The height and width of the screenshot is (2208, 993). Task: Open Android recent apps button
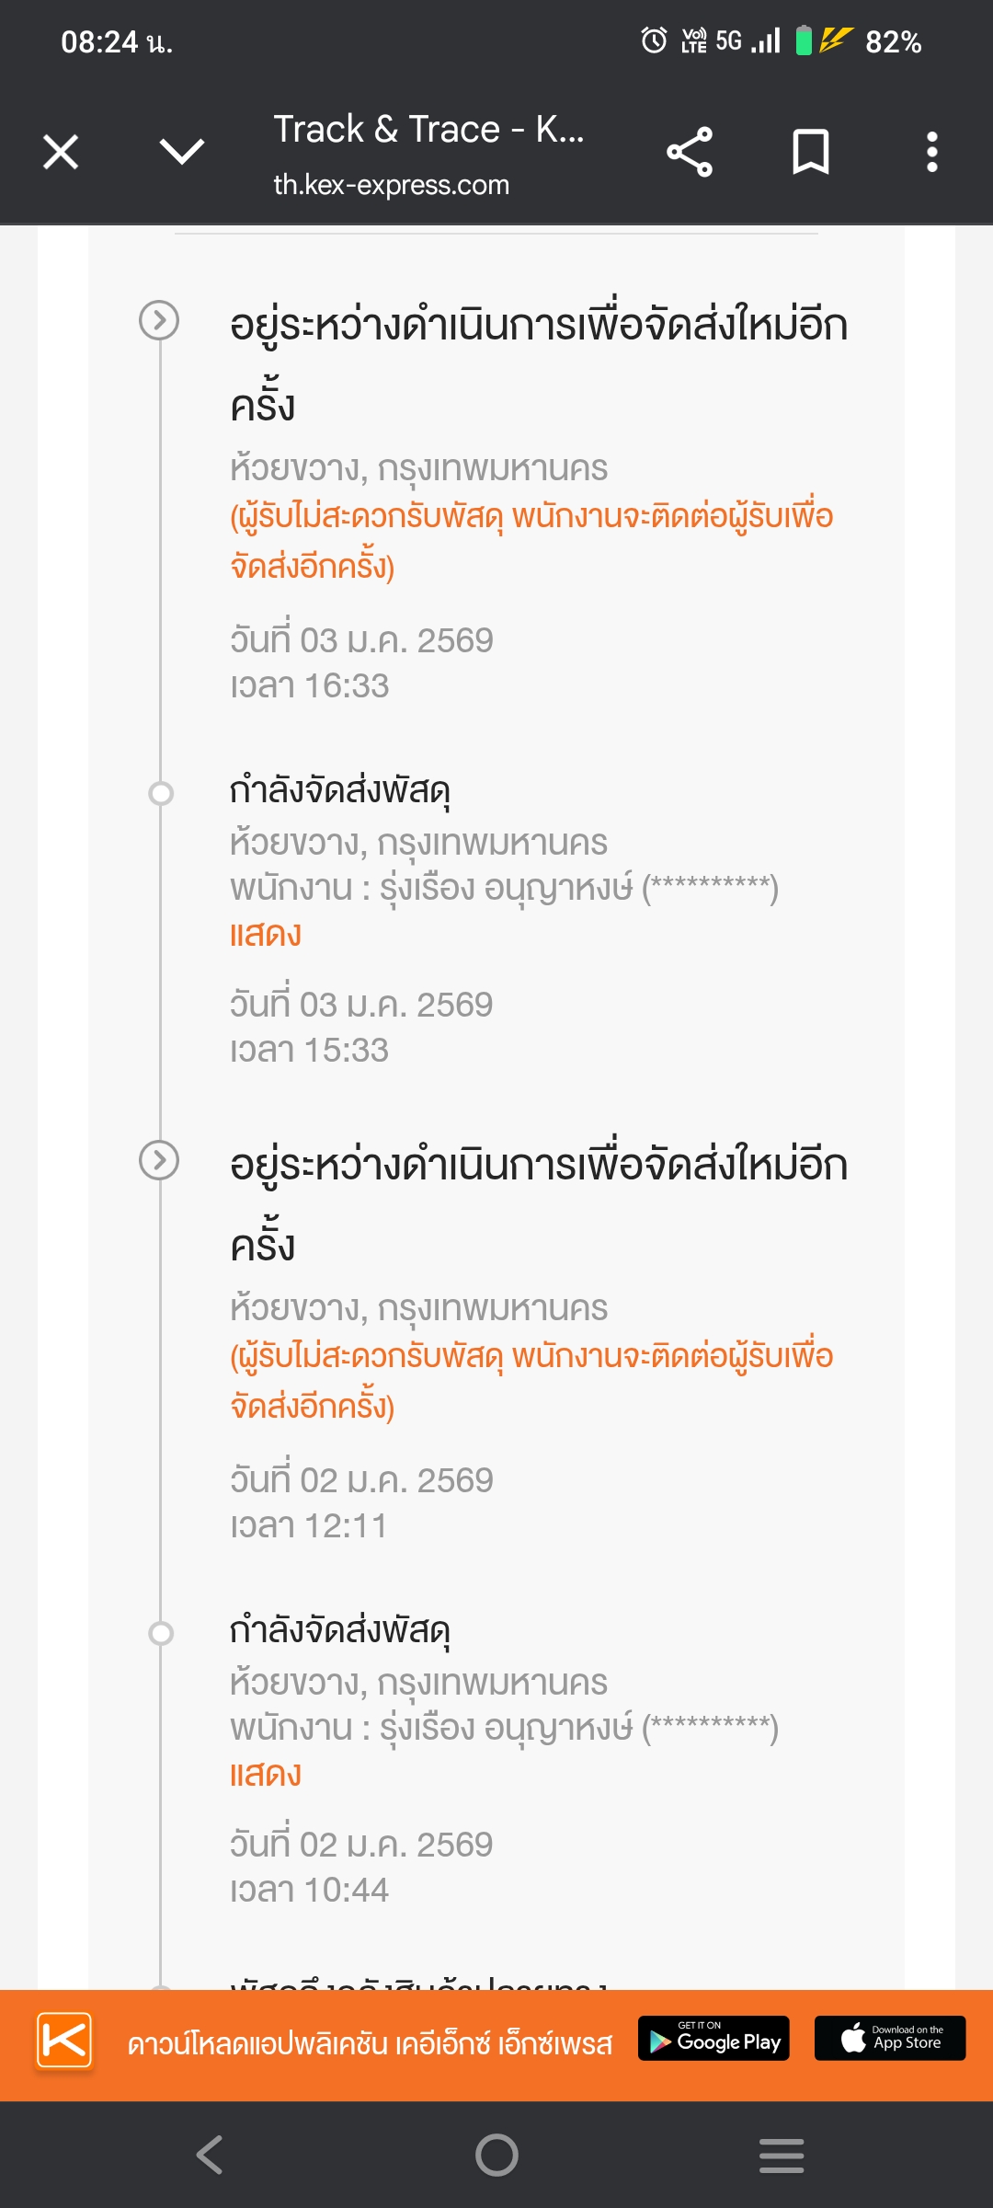[782, 2156]
